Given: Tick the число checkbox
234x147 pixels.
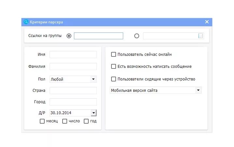Looking at the screenshot, I should (x=65, y=121).
